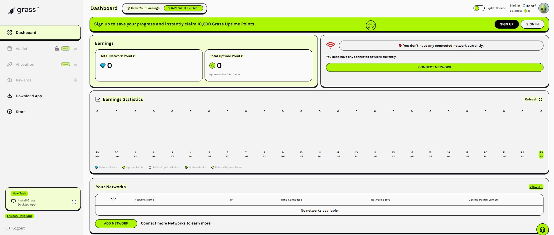Viewport: 554px width, 235px height.
Task: Open the headset support chat icon
Action: click(542, 229)
